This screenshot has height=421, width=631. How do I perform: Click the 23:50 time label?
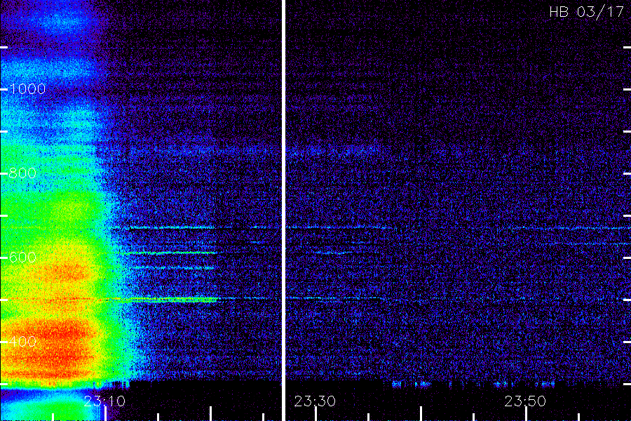click(525, 401)
